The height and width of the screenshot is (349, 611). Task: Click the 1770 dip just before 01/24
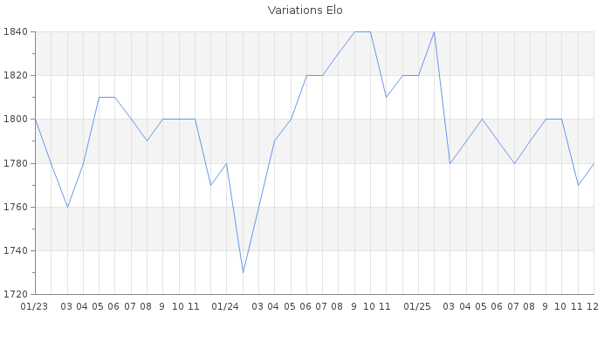[x=210, y=185]
